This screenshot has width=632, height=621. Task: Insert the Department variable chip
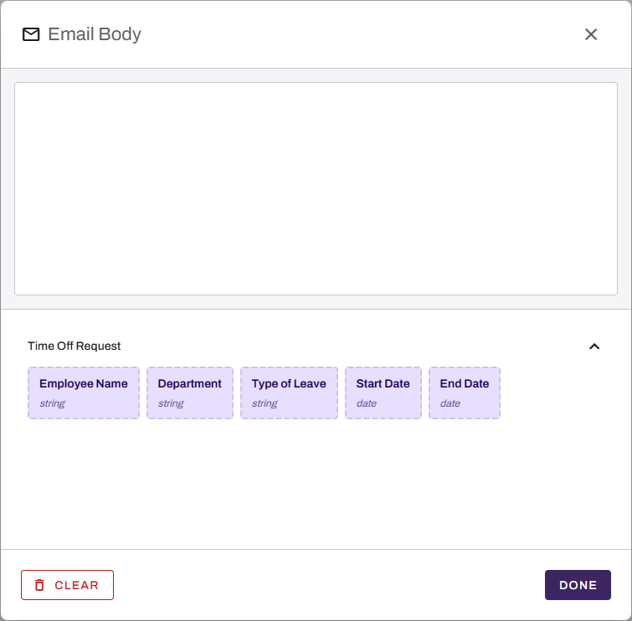coord(190,393)
